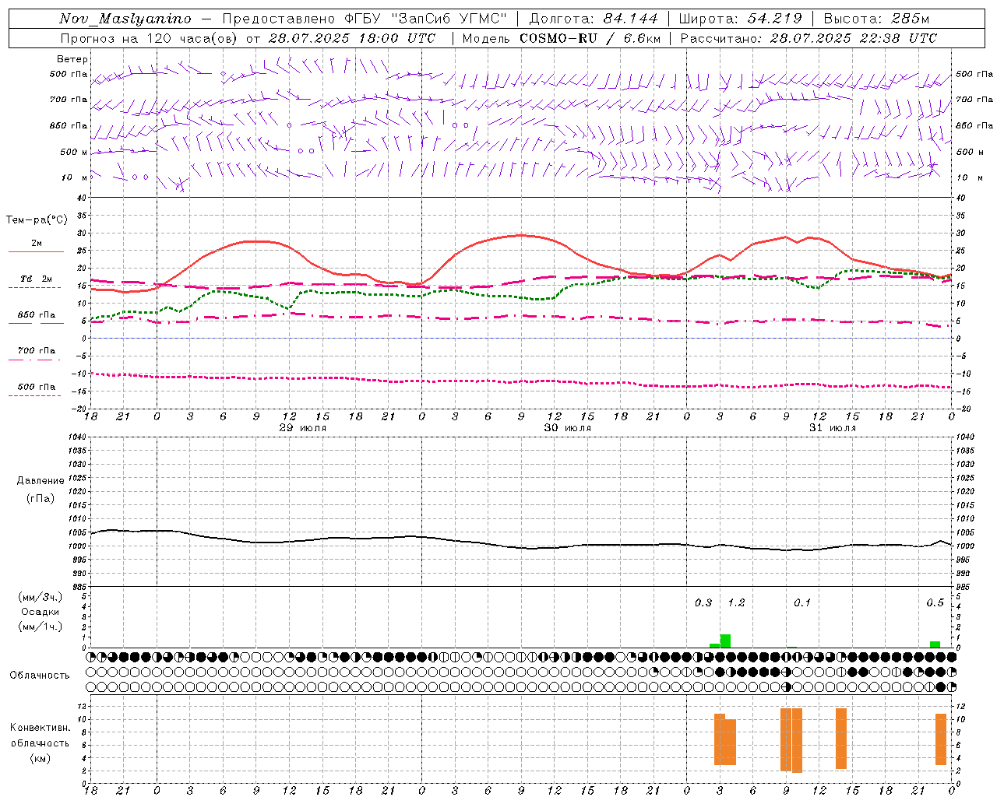Click the precipitation value '0.1'
Viewport: 997px width, 797px height.
point(802,602)
